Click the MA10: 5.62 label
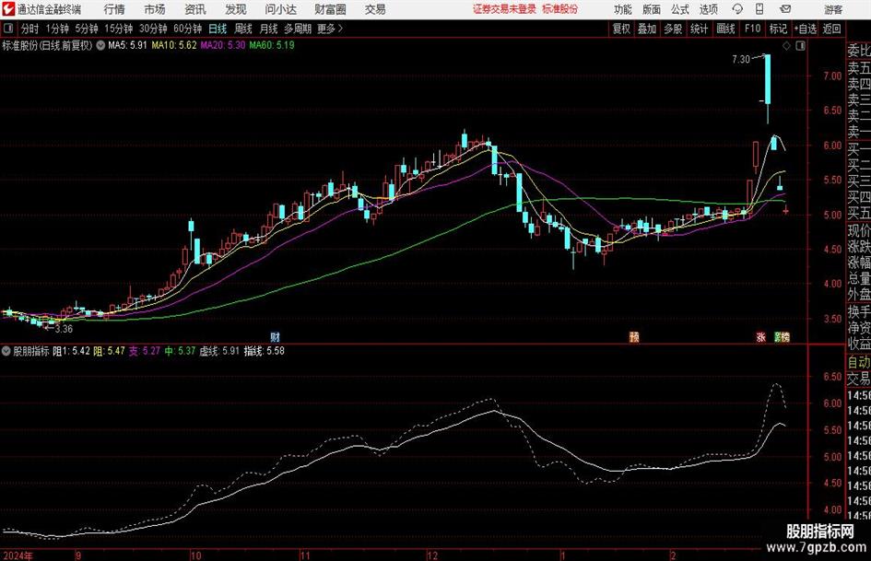871x561 pixels. 174,45
